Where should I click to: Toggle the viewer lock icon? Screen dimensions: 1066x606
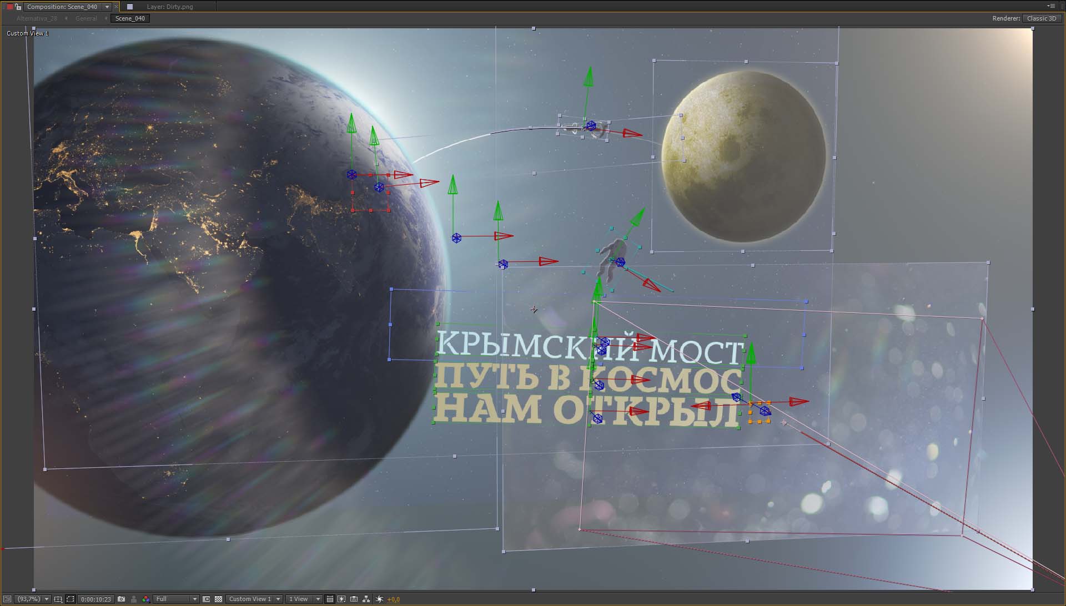click(x=18, y=7)
